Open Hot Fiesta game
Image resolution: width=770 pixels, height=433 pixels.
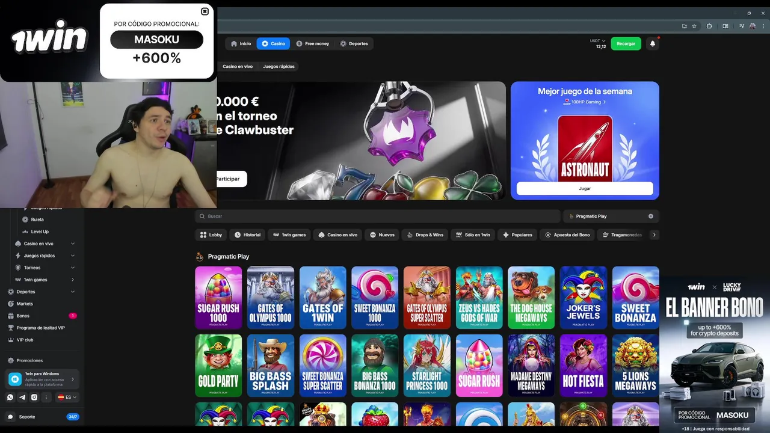pyautogui.click(x=584, y=366)
